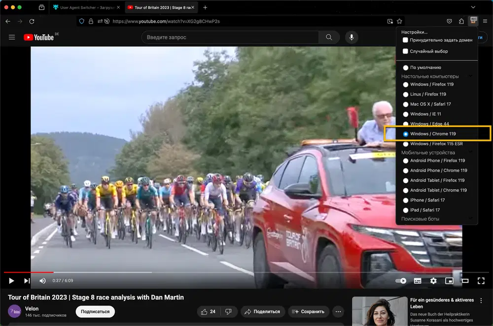The width and height of the screenshot is (493, 326).
Task: Check Принудительно задать домен
Action: [405, 40]
